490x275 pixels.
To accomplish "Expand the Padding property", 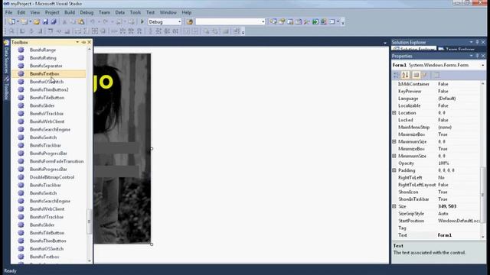I will [x=394, y=170].
